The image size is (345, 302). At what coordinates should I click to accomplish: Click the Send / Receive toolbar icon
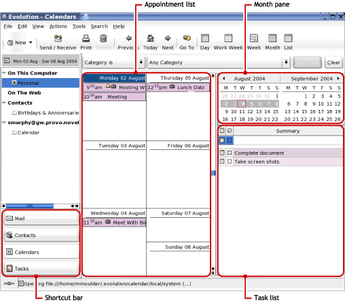[58, 39]
